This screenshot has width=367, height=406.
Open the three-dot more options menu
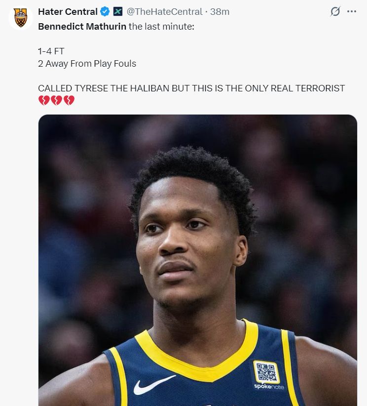click(x=352, y=11)
